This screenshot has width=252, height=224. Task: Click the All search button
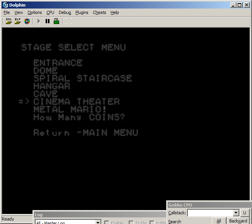219,221
